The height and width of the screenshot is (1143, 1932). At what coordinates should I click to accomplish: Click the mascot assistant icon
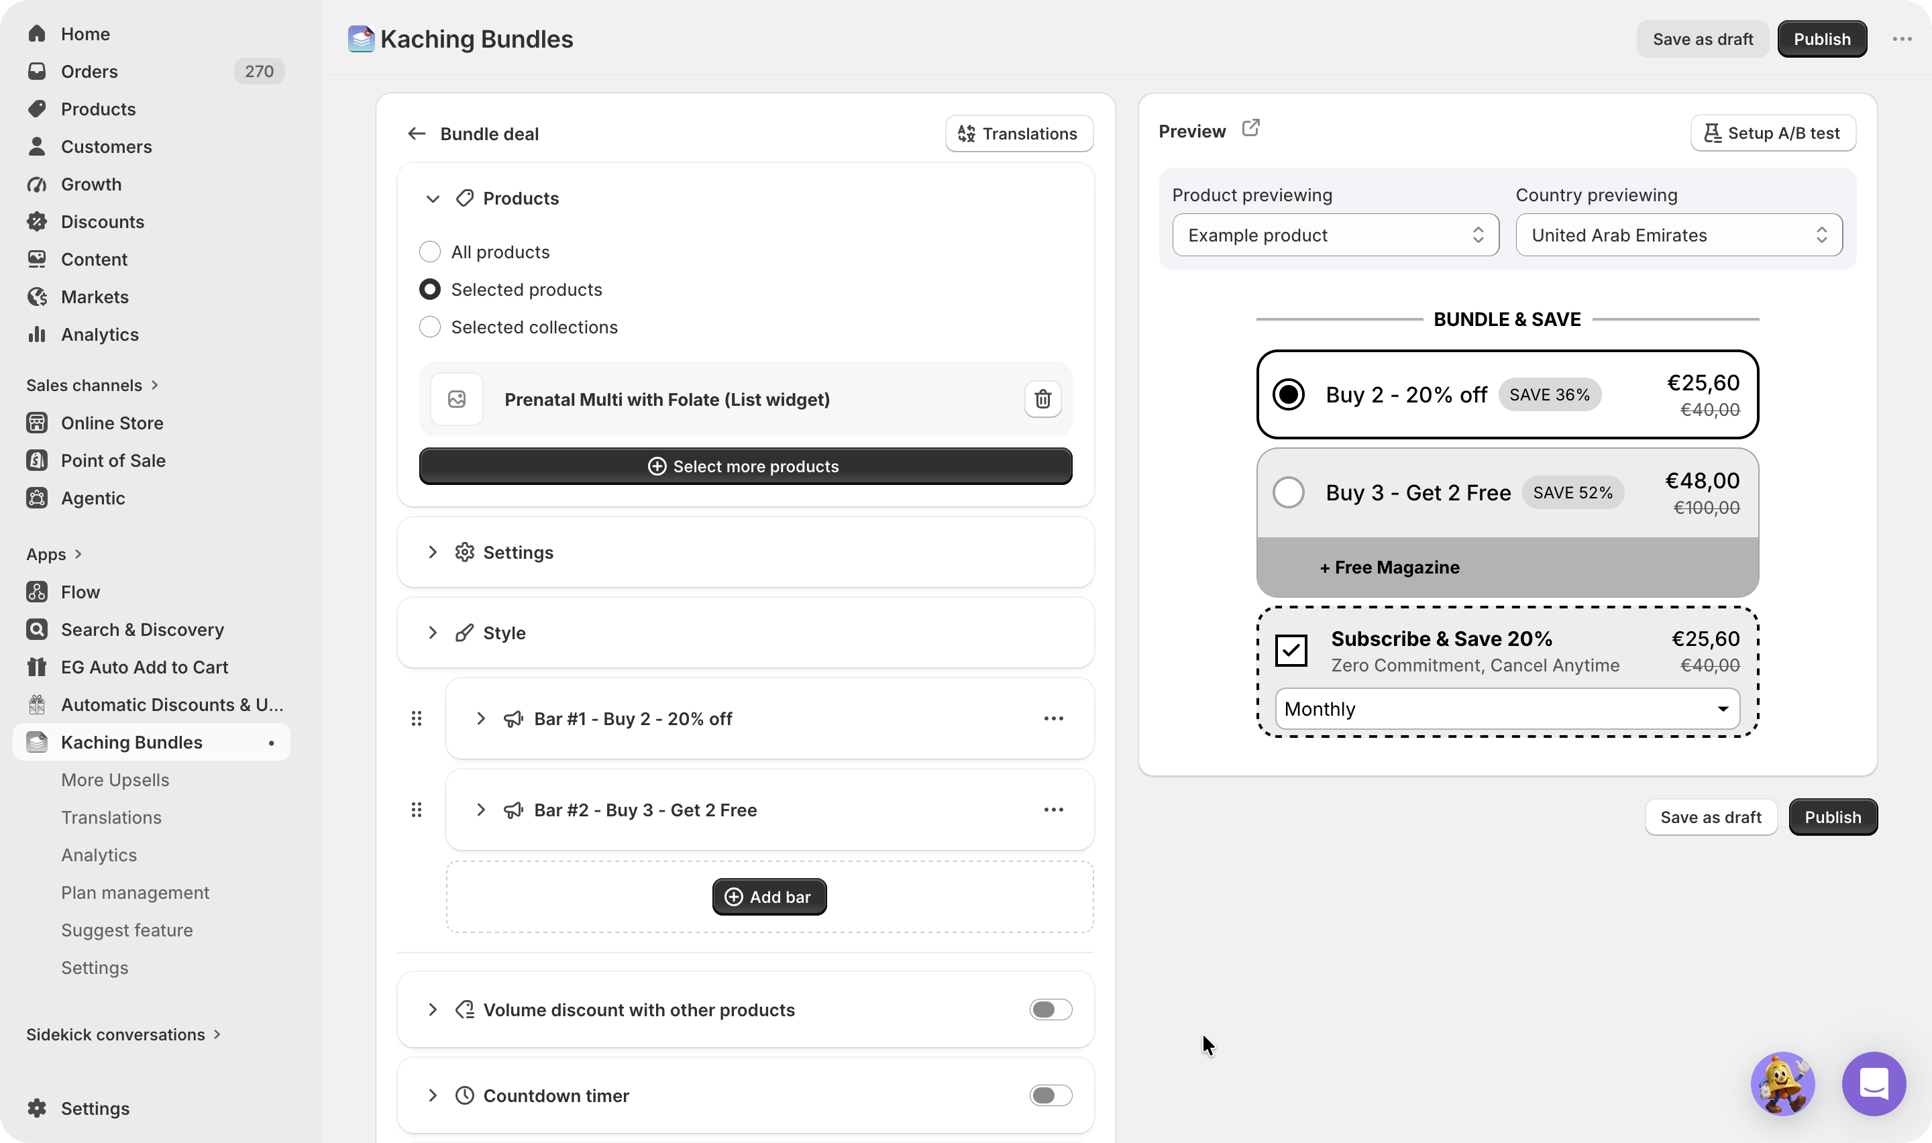[1782, 1084]
